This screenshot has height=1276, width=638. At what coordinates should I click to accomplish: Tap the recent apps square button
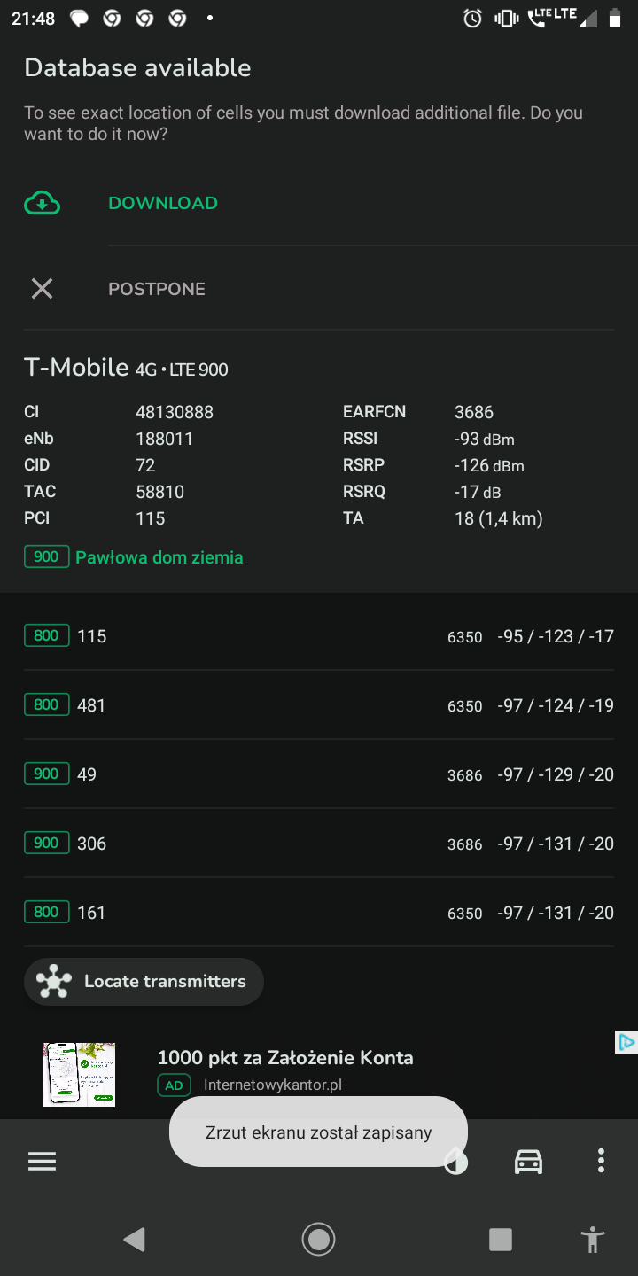(x=501, y=1239)
